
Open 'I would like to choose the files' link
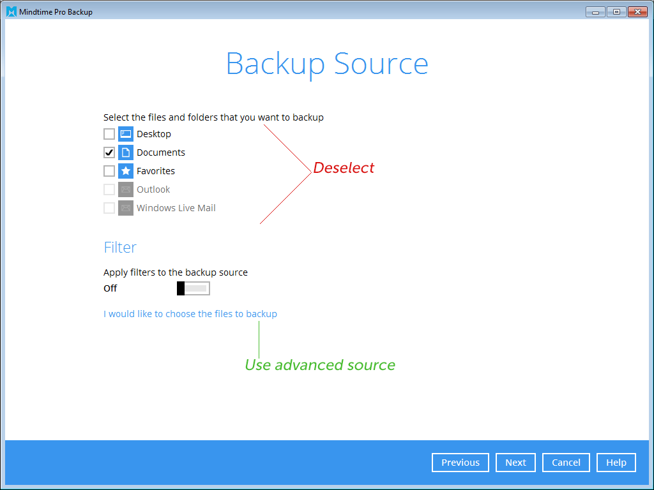click(190, 314)
